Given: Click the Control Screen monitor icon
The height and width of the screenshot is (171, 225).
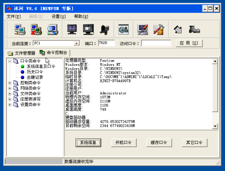Looking at the screenshot, I should [x=88, y=29].
